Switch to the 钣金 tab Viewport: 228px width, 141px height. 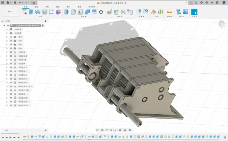[58, 7]
